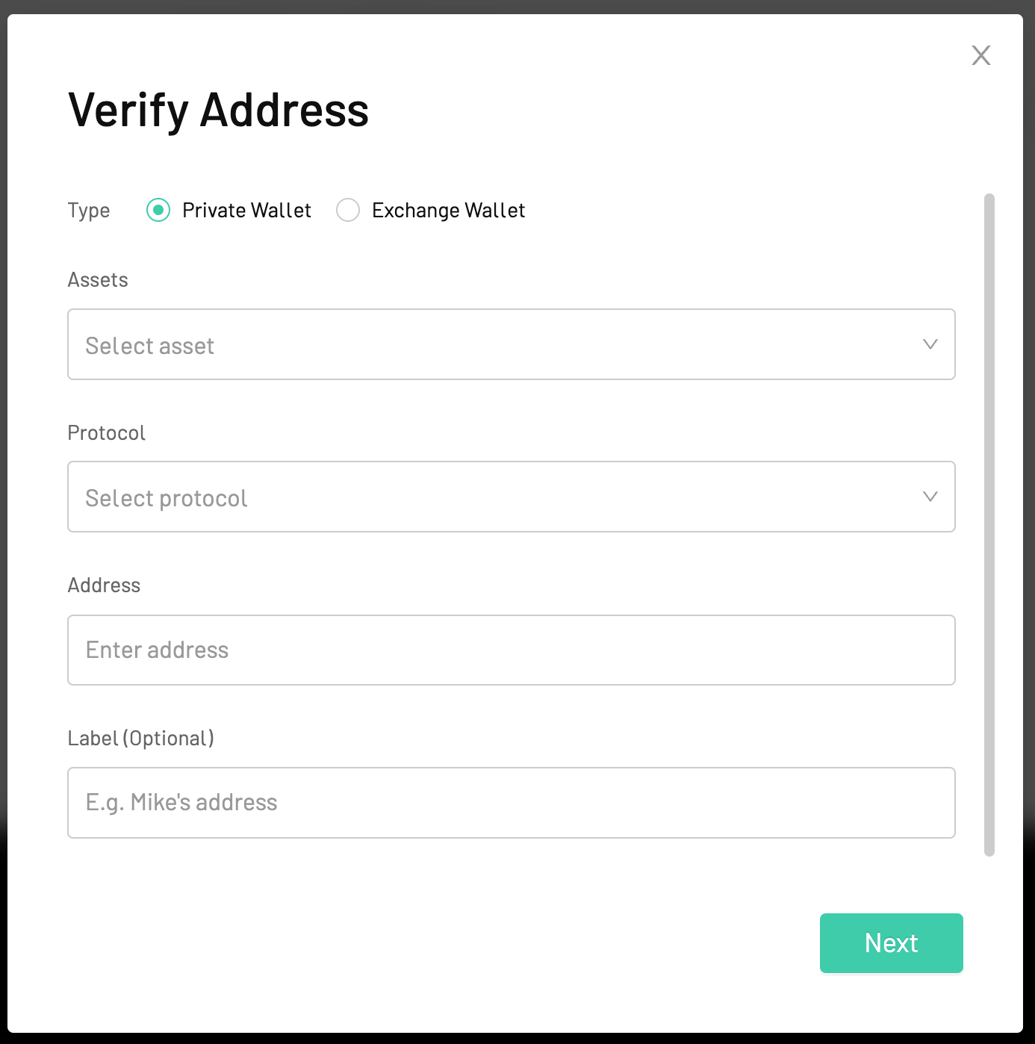Focus the Label optional input field
Image resolution: width=1035 pixels, height=1044 pixels.
(512, 803)
